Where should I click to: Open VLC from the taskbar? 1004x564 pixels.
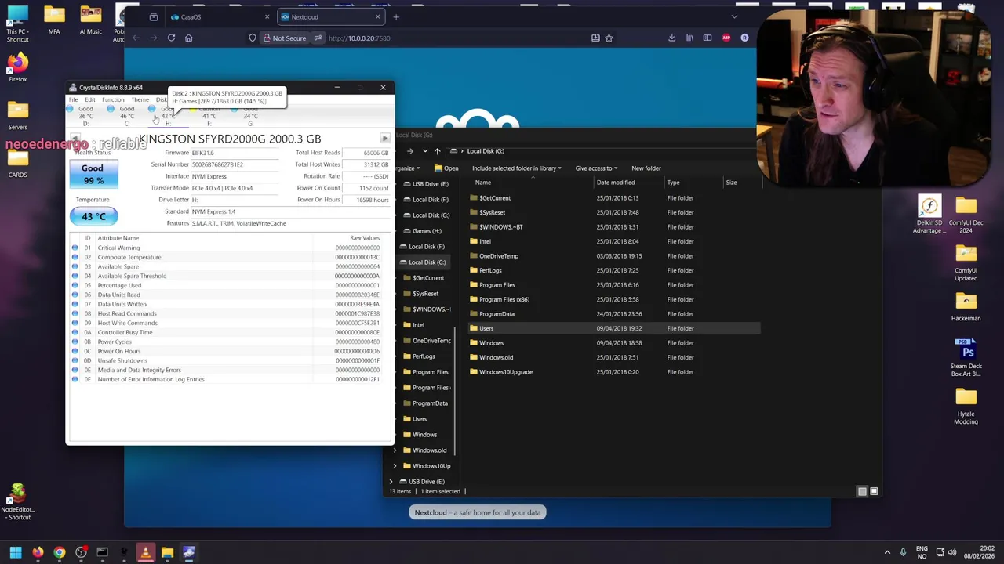point(145,553)
